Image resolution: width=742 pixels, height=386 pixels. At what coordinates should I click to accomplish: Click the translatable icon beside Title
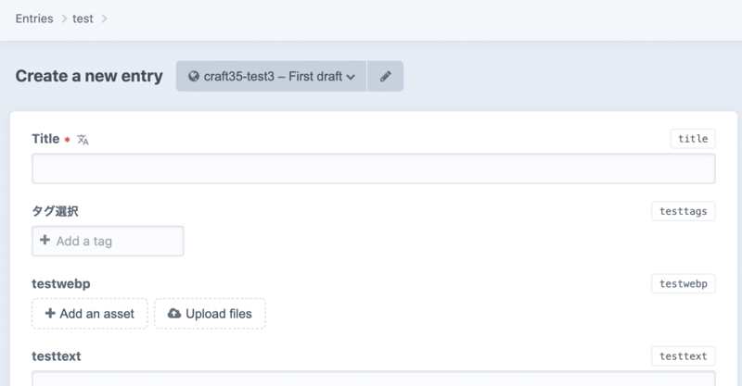(83, 140)
